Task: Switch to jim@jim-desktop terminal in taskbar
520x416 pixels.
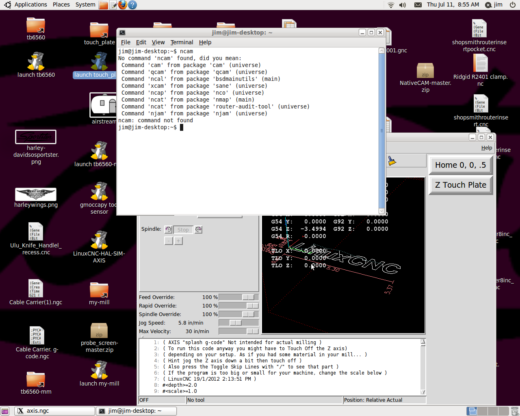Action: click(136, 411)
